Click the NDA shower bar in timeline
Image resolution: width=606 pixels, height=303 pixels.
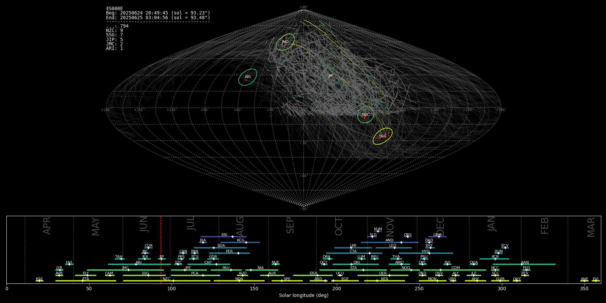(x=239, y=281)
